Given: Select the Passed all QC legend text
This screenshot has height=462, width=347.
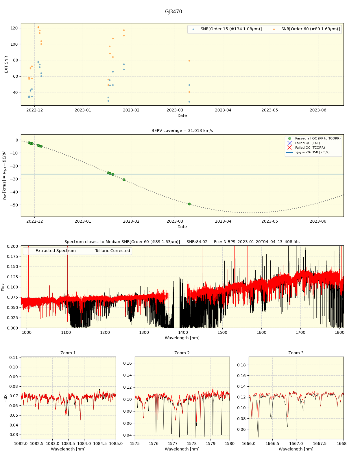Looking at the screenshot, I should coord(318,139).
